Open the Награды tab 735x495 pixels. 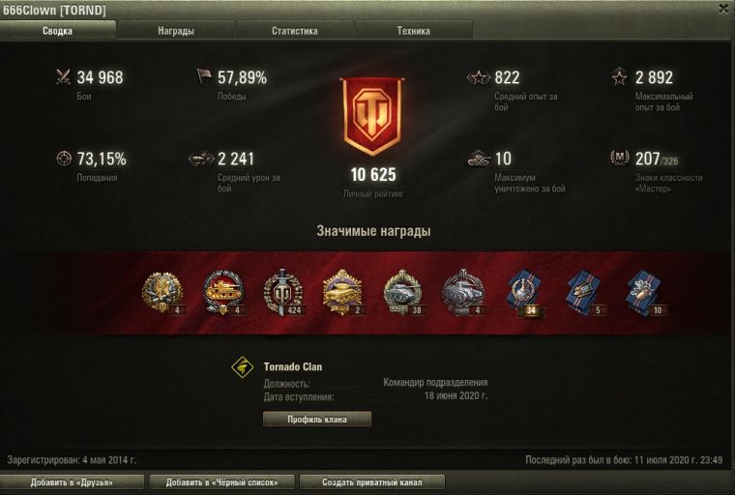176,31
